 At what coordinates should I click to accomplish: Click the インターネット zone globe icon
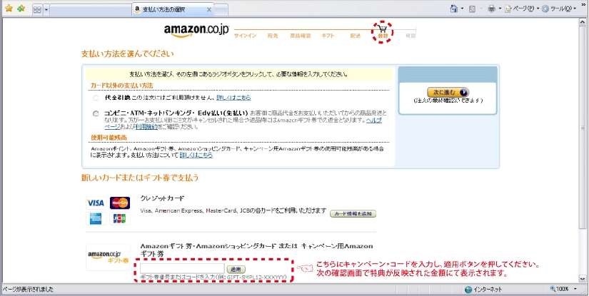pos(468,290)
